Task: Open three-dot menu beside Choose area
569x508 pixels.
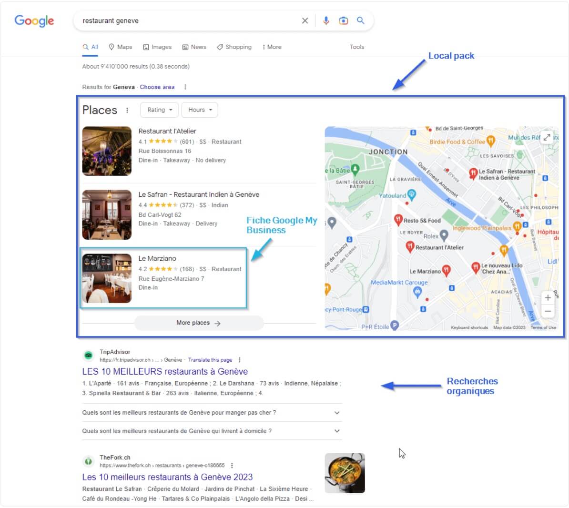Action: pos(185,87)
